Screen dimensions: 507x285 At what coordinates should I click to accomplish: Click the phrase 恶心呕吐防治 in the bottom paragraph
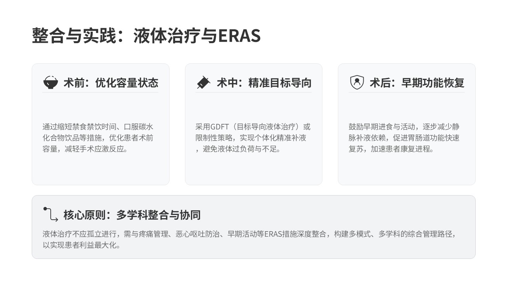click(198, 234)
